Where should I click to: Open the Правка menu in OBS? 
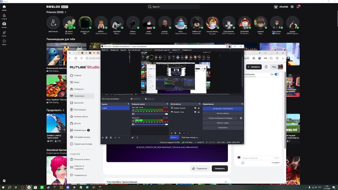(114, 50)
